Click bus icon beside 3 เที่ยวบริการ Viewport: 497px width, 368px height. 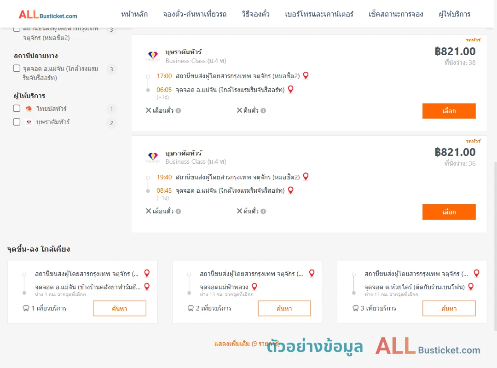click(356, 308)
